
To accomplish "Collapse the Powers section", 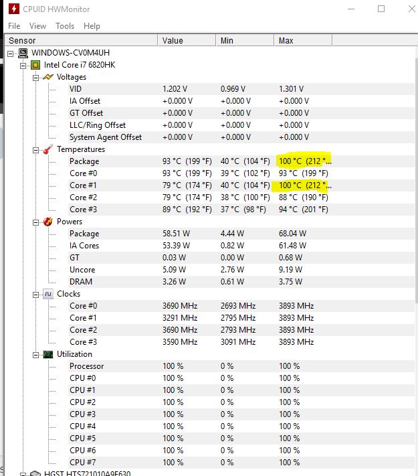I will tap(36, 222).
